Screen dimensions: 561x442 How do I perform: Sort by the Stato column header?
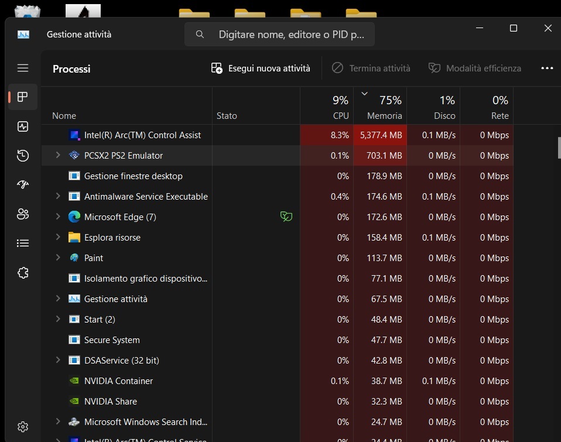tap(256, 106)
